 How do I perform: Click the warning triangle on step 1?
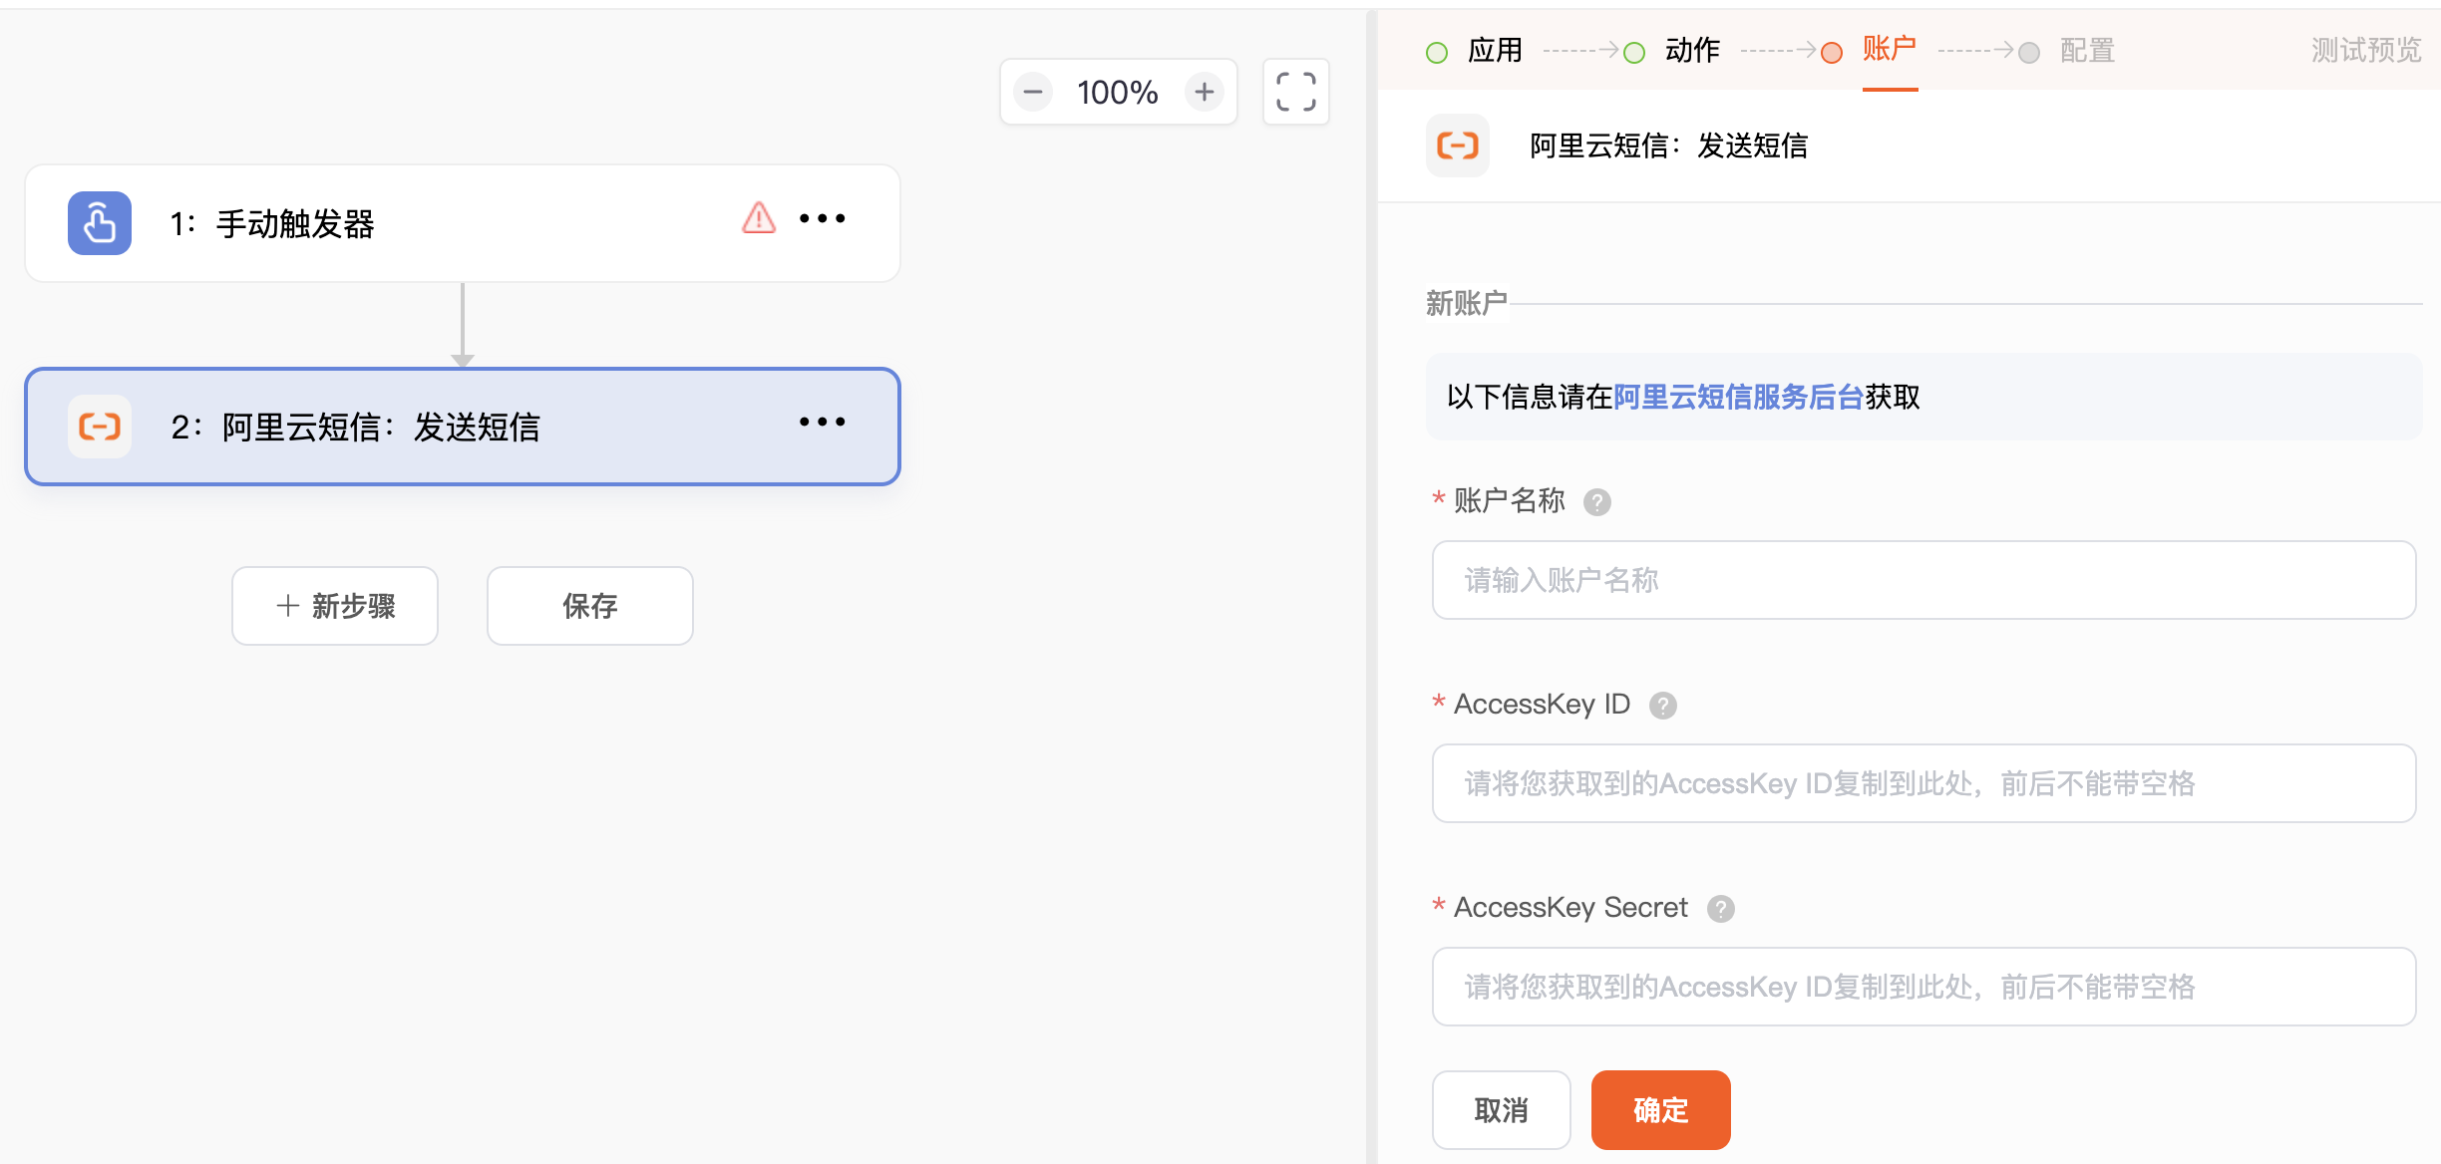759,217
